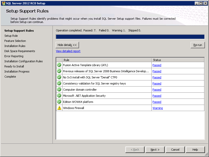Open Passed status link for Fusion ATL
Viewport: 209px width, 157px height.
point(157,65)
